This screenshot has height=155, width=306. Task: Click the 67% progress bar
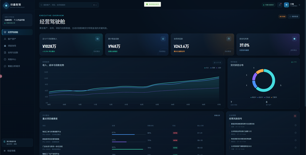pos(129,134)
